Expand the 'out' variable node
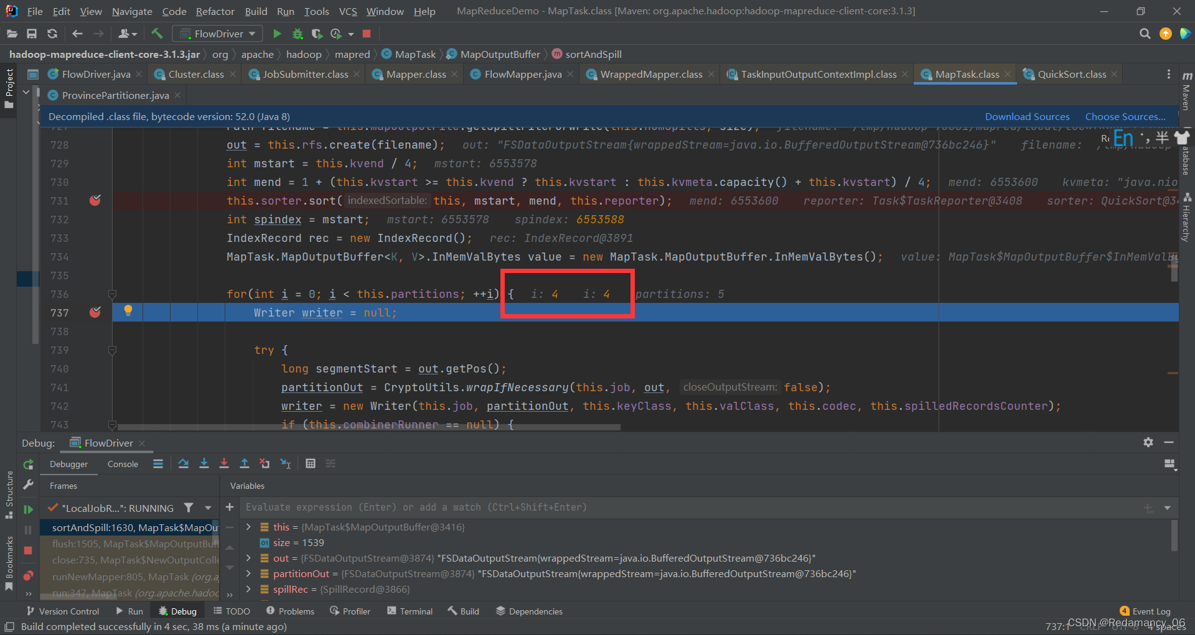 click(248, 558)
